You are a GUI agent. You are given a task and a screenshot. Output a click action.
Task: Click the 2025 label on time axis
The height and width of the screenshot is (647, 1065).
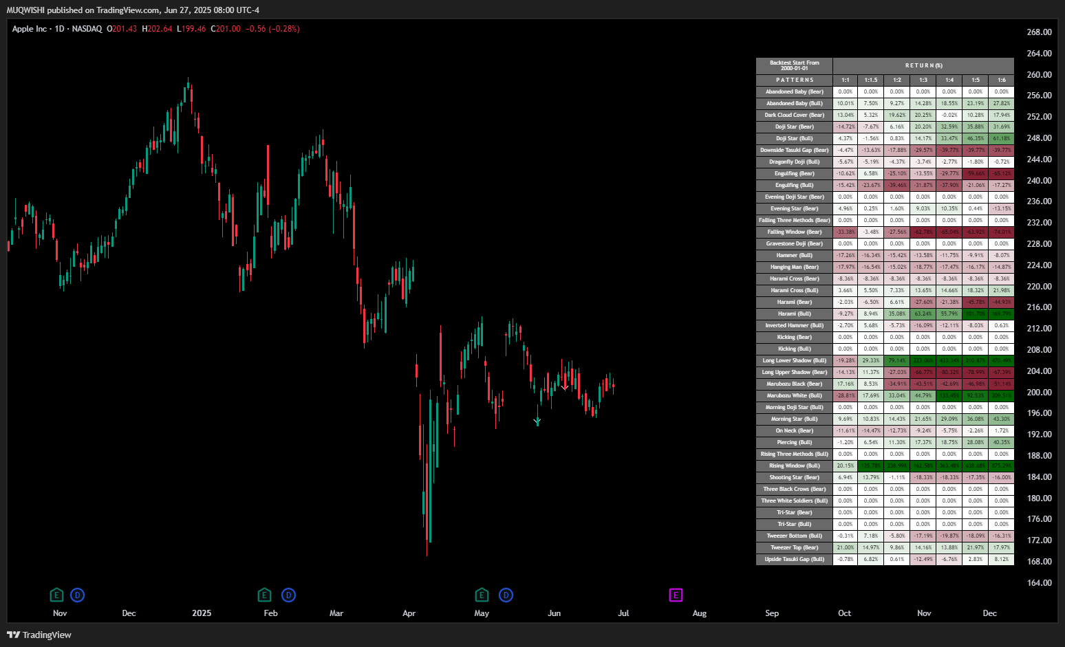coord(202,613)
